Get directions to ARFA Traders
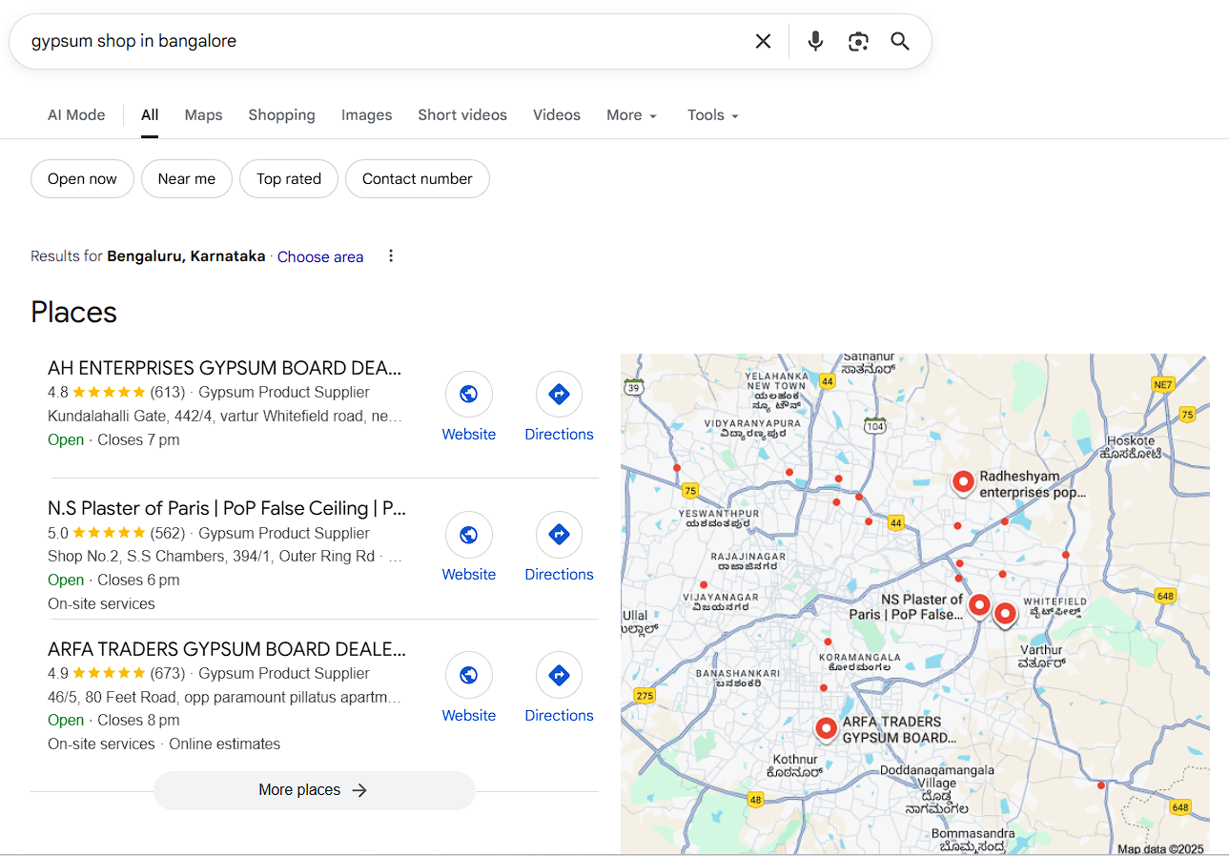Screen dimensions: 1229x856 [559, 676]
